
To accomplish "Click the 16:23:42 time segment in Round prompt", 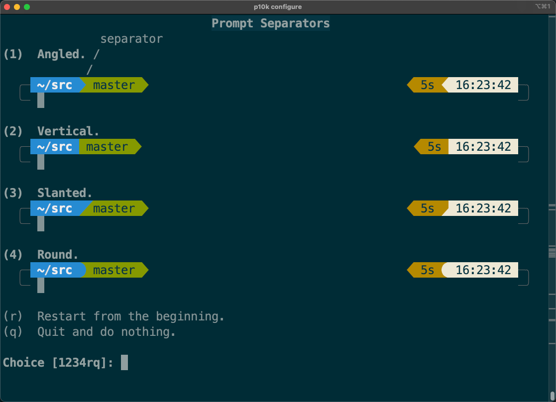I will [x=483, y=270].
